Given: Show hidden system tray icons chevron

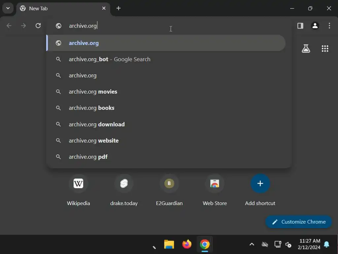Looking at the screenshot, I should (x=252, y=244).
